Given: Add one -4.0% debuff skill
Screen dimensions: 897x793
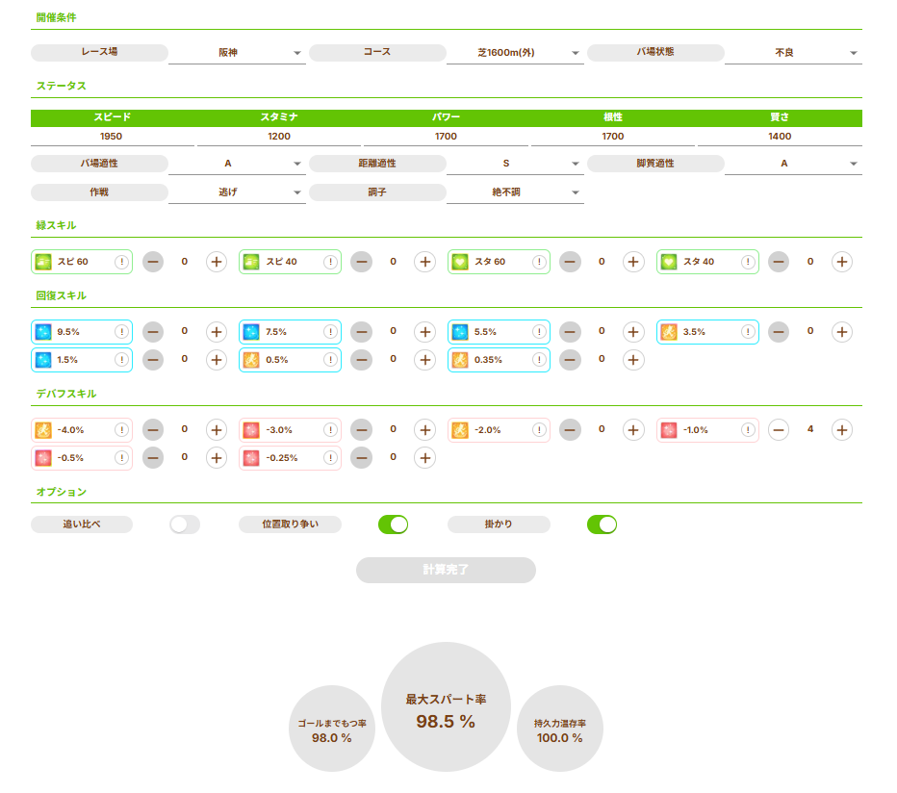Looking at the screenshot, I should (x=217, y=430).
